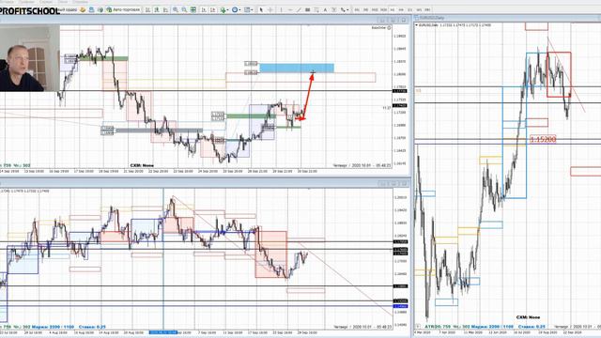Expand the templates dropdown arrow
The width and height of the screenshot is (601, 338).
[x=252, y=9]
